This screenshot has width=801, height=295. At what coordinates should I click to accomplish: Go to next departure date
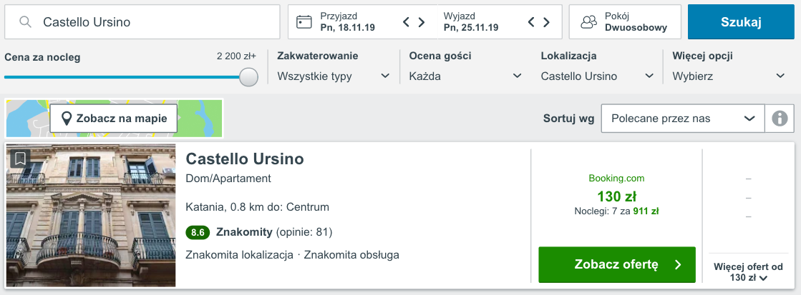pyautogui.click(x=546, y=22)
